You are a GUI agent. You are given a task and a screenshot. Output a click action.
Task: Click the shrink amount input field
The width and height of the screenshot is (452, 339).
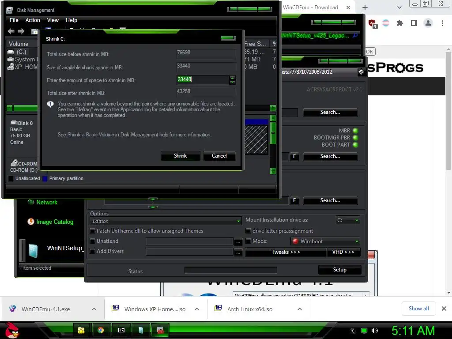[x=203, y=79]
